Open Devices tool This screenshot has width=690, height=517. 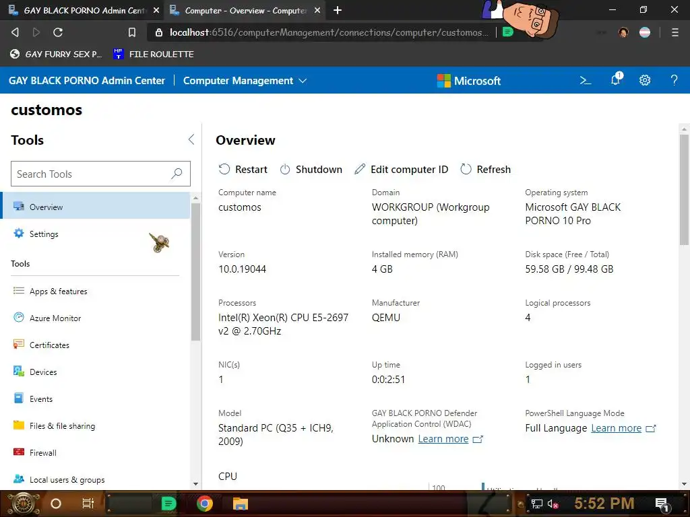pyautogui.click(x=95, y=372)
